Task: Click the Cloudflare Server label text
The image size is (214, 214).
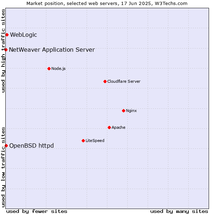Action: (x=124, y=81)
